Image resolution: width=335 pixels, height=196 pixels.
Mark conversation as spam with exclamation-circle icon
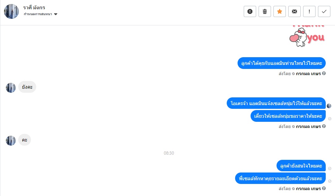point(250,11)
